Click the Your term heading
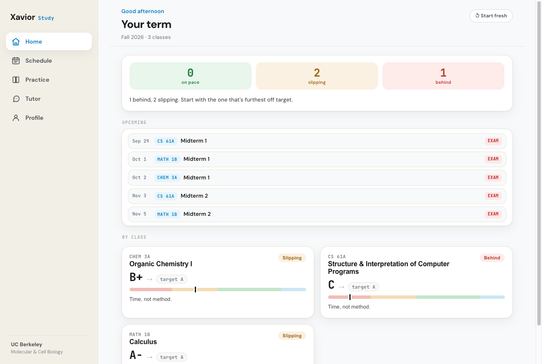This screenshot has width=542, height=364. (x=147, y=24)
